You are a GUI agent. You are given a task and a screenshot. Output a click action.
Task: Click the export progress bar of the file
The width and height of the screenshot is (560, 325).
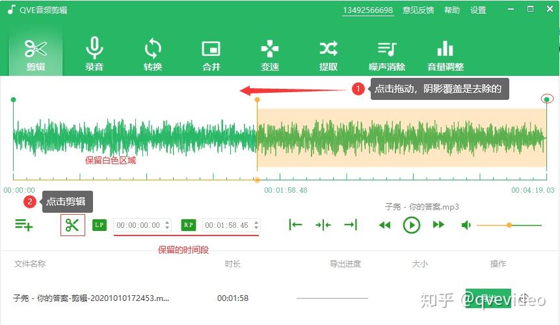332,298
